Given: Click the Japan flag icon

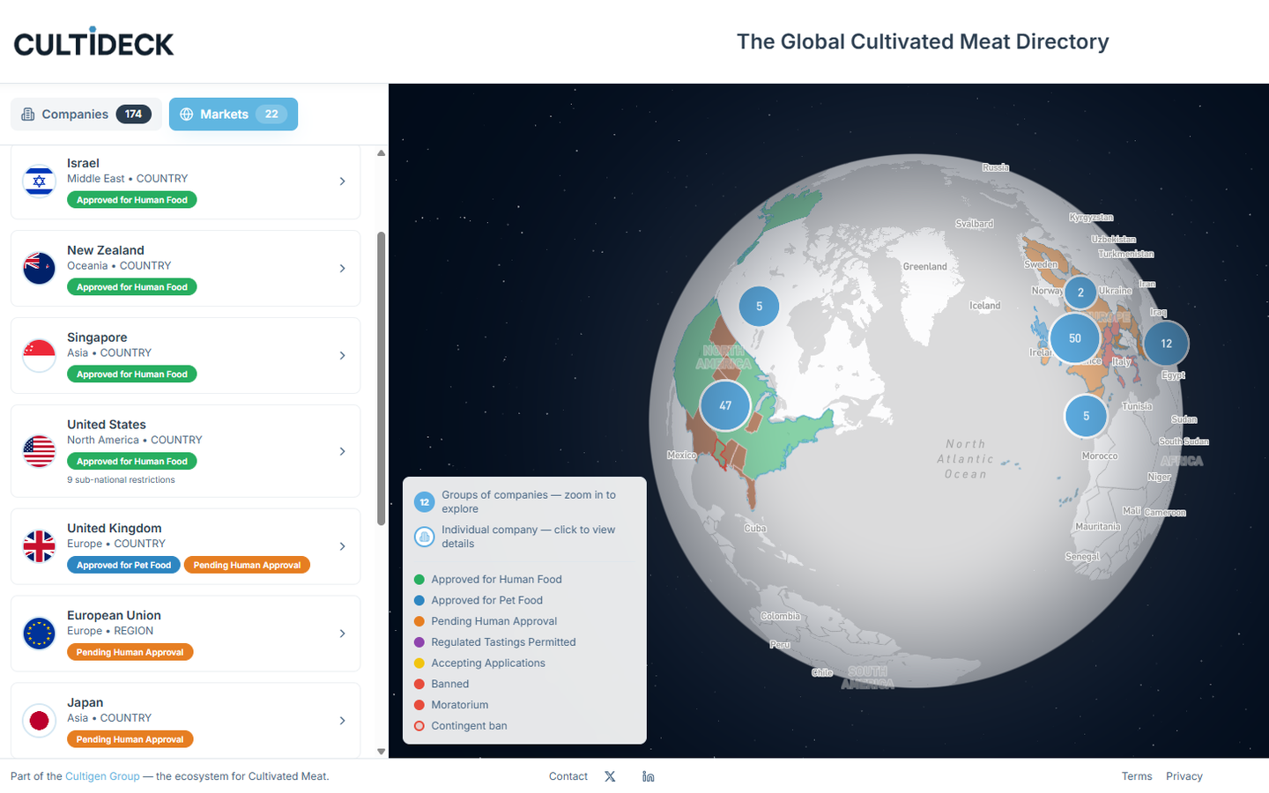Looking at the screenshot, I should pos(39,721).
